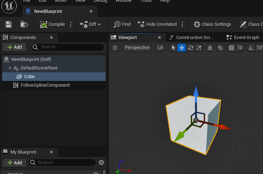
Task: Open the Asset menu
Action: (61, 1)
